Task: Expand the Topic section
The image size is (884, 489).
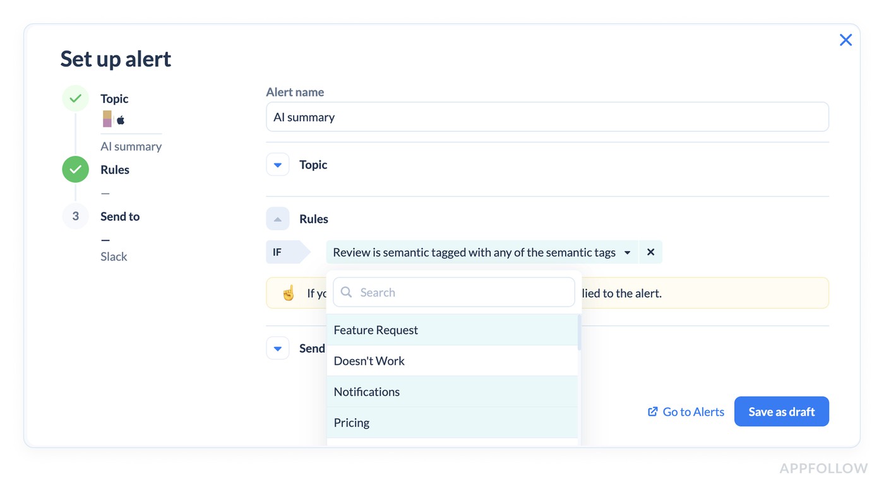Action: [278, 164]
